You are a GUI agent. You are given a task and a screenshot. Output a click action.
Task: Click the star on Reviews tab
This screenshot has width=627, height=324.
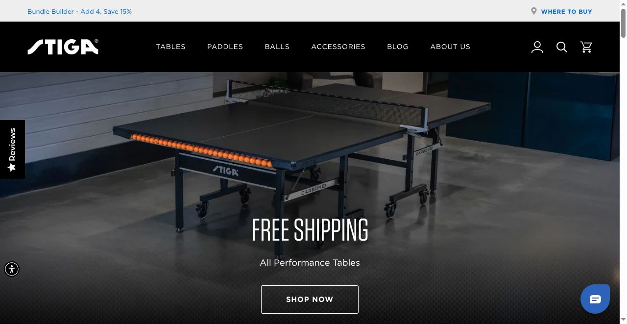[12, 168]
